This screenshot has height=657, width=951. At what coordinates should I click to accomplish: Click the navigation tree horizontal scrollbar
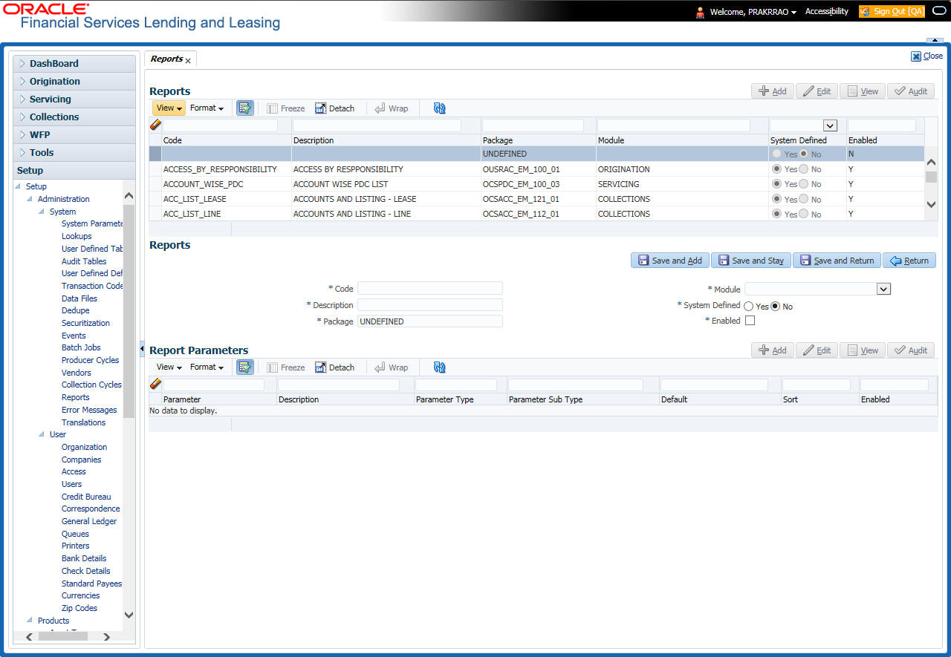point(63,636)
